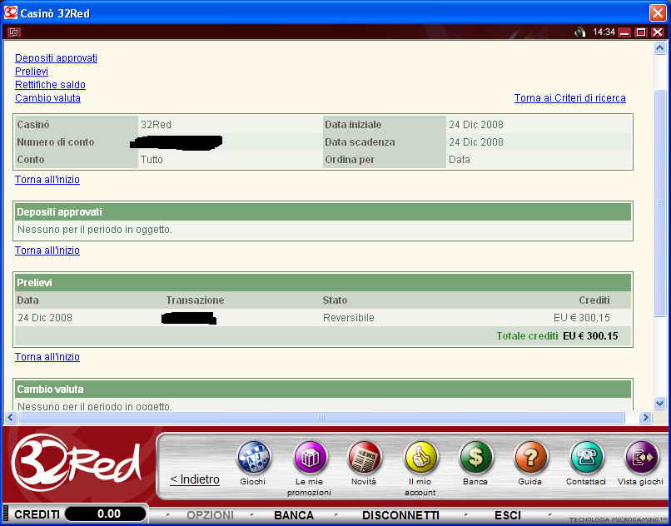Click the Ordina per value Data
The height and width of the screenshot is (526, 671).
[460, 160]
